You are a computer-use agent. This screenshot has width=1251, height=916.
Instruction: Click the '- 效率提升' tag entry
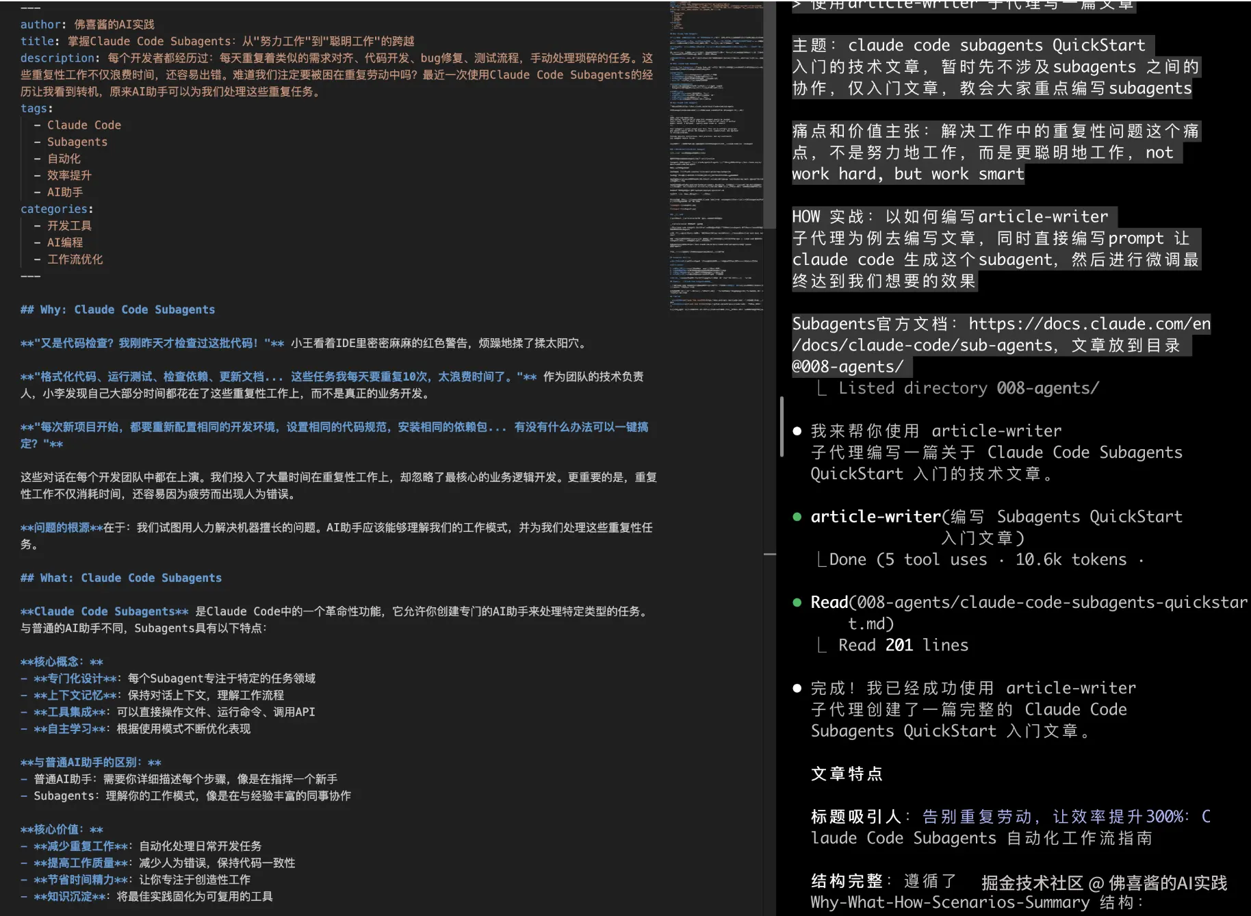pos(62,175)
